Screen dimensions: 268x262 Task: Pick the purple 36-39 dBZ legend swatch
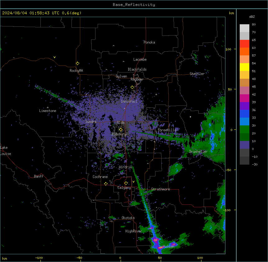(x=244, y=106)
